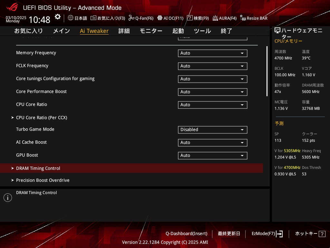Click 5600 MHz DRAM frequency value

pyautogui.click(x=311, y=91)
